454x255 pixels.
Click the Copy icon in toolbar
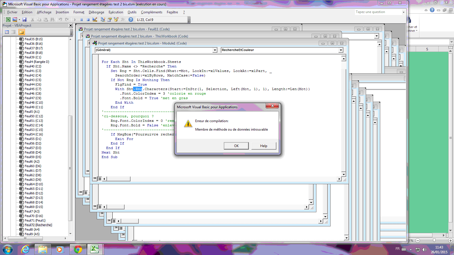[x=39, y=20]
